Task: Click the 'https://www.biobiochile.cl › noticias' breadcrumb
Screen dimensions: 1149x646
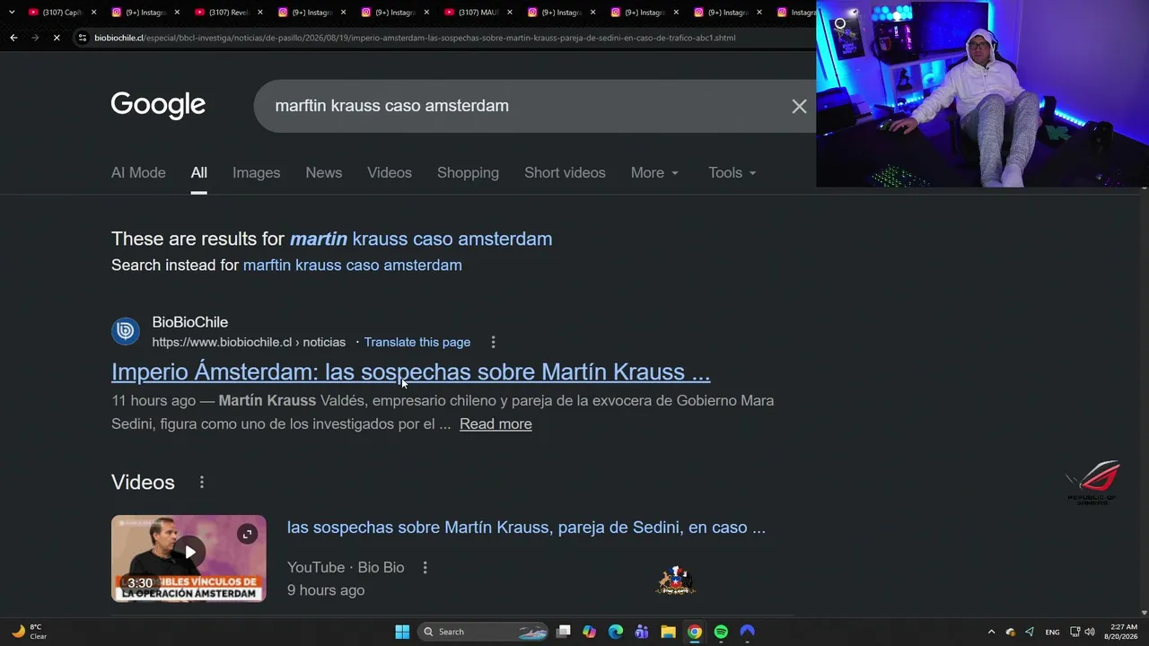Action: (249, 342)
